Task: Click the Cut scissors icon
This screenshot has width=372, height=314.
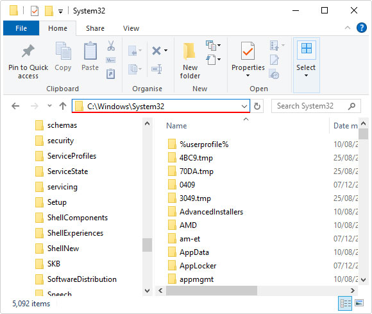Action: coord(111,46)
